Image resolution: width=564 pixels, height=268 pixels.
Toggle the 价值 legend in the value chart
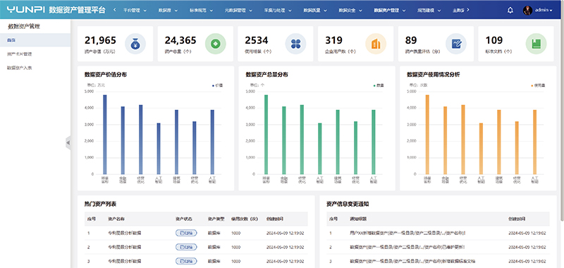click(218, 85)
